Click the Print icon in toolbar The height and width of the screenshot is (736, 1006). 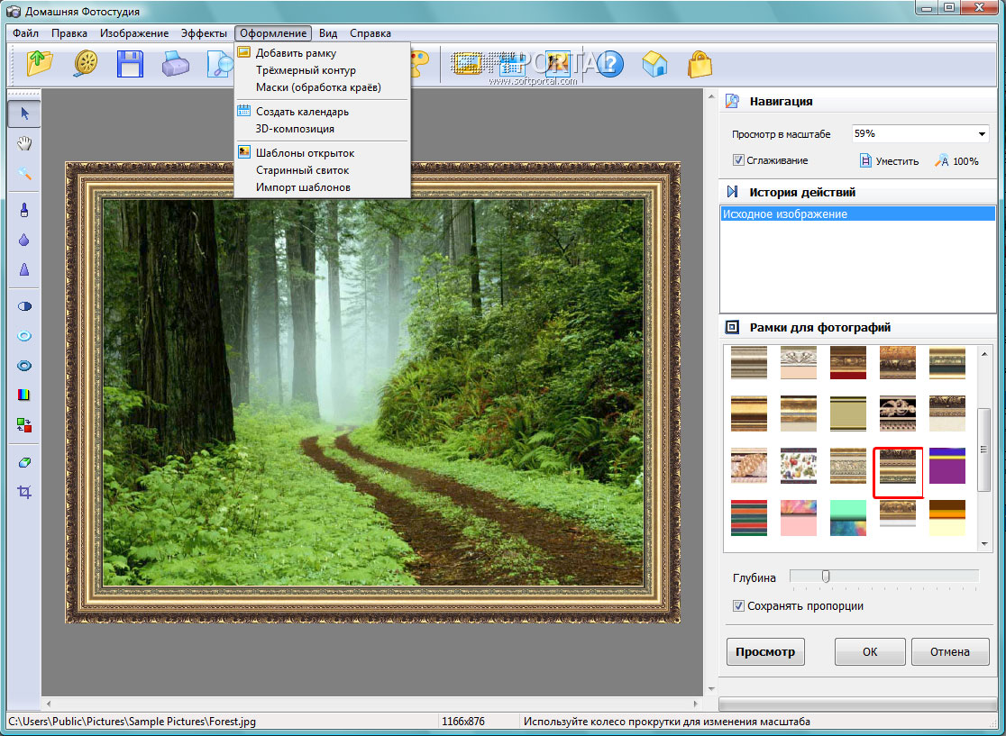tap(176, 64)
